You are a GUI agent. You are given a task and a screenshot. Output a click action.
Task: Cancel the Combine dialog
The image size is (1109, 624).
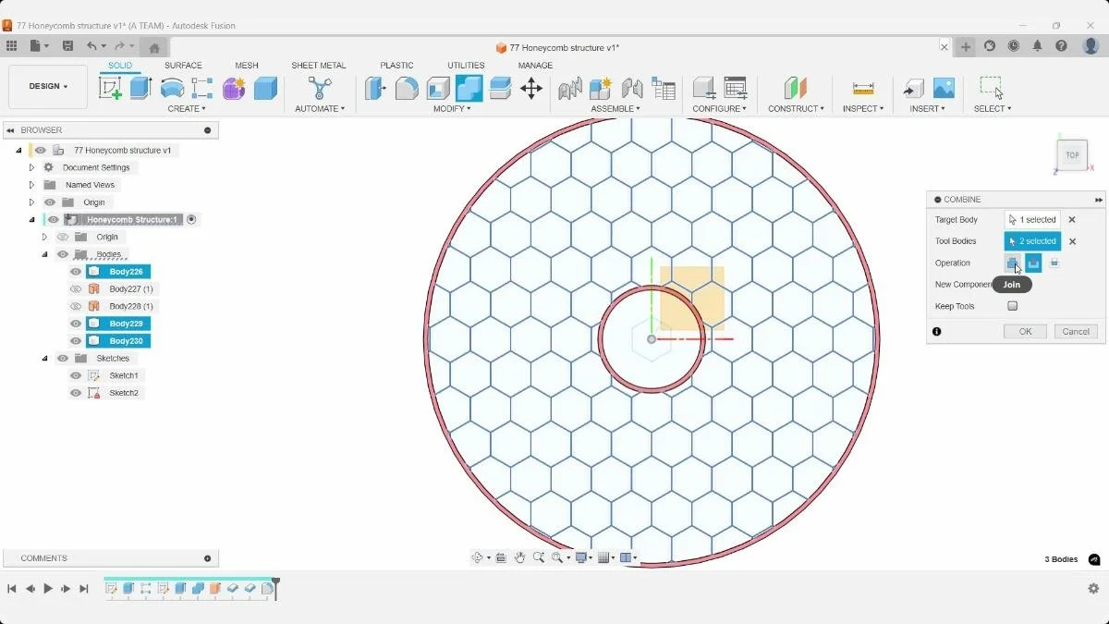(1076, 331)
